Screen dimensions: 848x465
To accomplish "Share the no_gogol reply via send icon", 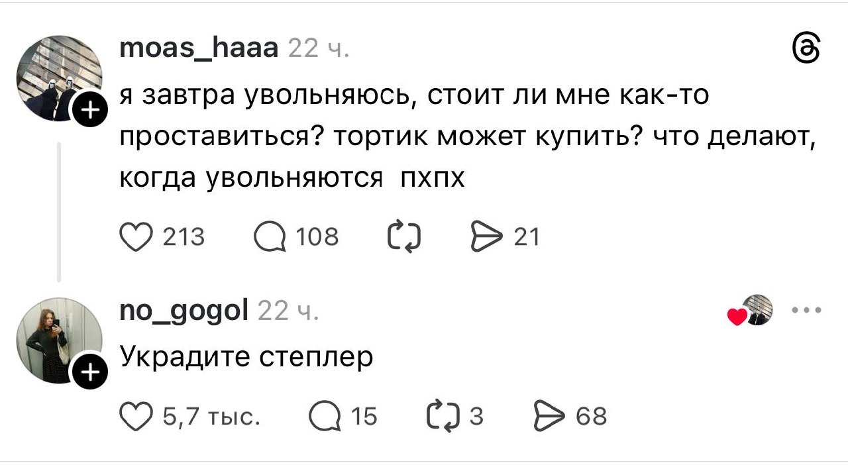I will [x=547, y=417].
